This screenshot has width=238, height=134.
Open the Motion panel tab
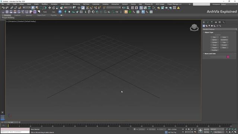pyautogui.click(x=216, y=22)
